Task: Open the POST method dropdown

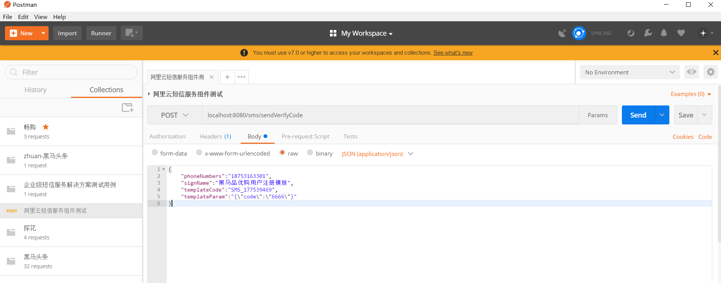Action: coord(175,115)
